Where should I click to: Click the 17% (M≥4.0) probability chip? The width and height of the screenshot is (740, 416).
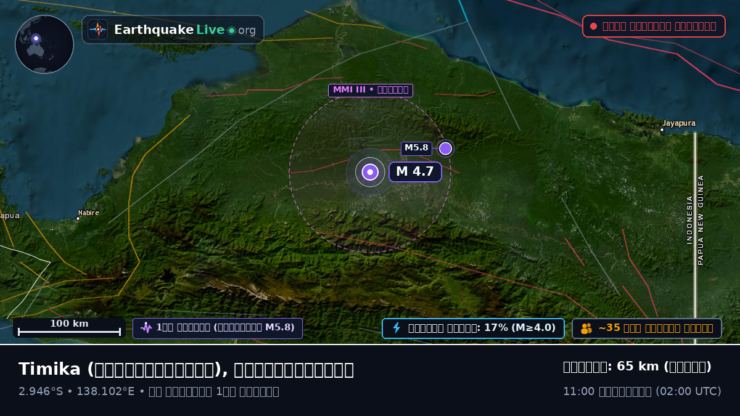473,328
